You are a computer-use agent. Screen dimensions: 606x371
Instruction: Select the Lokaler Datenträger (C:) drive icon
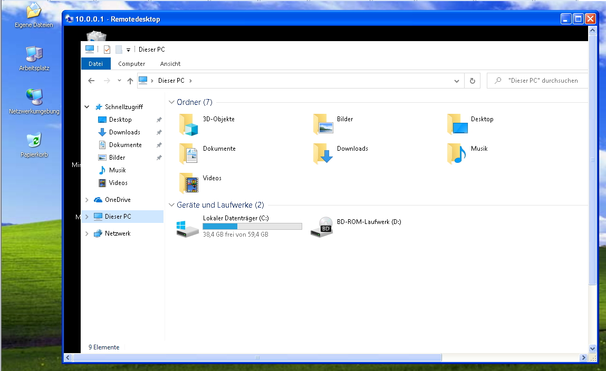click(187, 229)
